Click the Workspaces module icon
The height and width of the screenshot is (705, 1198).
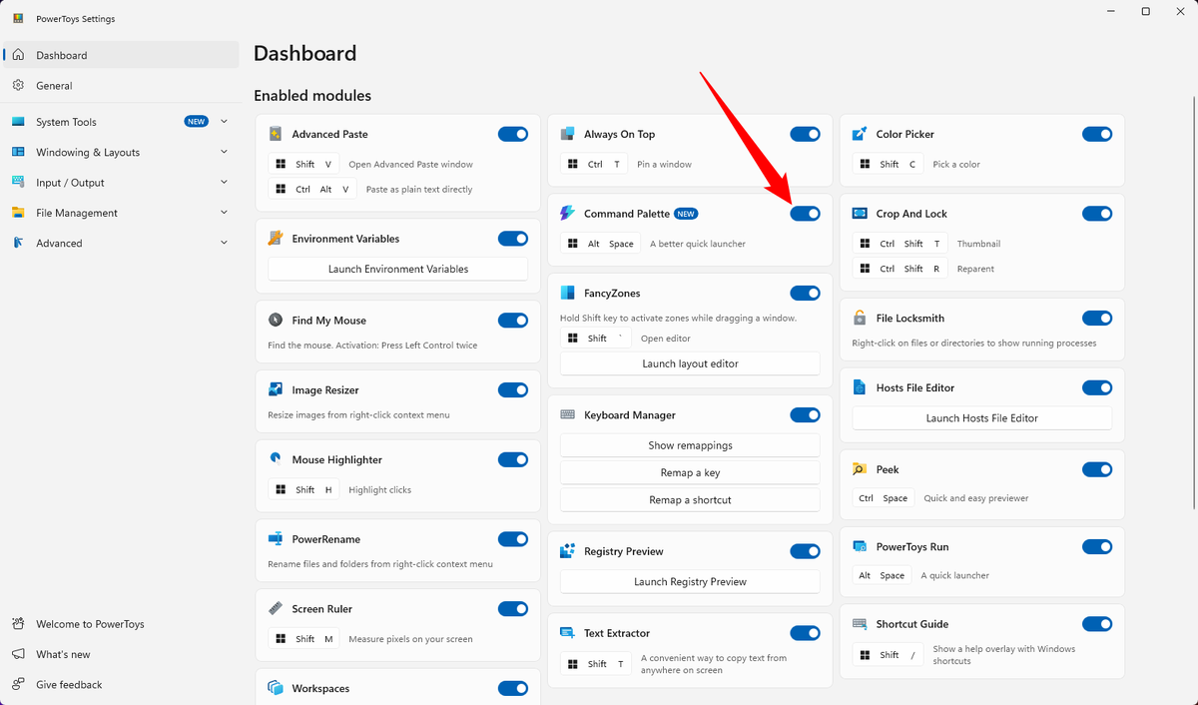click(x=276, y=688)
